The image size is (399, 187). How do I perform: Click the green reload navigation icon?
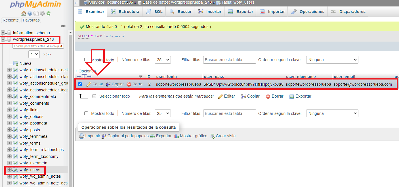tap(49, 13)
